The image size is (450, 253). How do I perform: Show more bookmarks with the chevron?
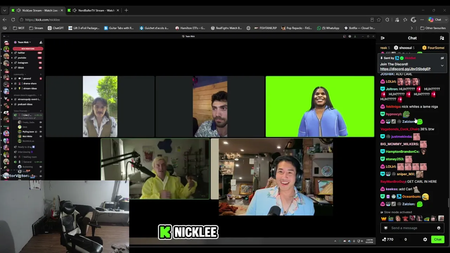click(x=412, y=28)
